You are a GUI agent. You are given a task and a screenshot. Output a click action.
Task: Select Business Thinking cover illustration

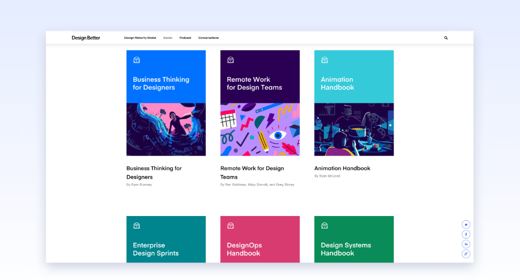166,130
